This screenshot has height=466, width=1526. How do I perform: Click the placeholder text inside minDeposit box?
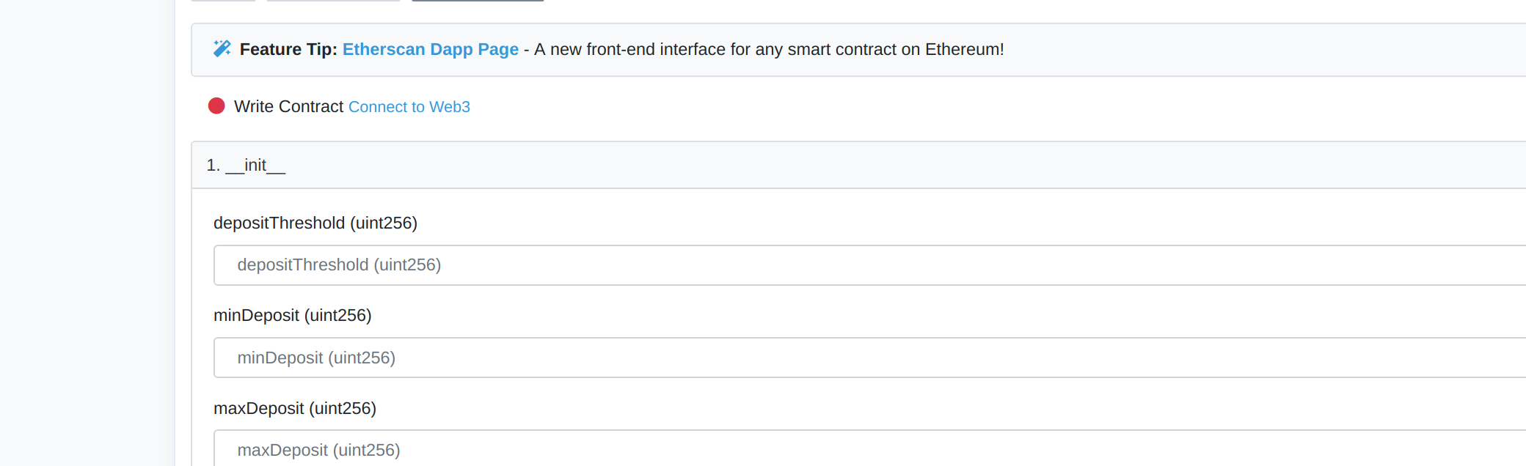click(x=316, y=358)
